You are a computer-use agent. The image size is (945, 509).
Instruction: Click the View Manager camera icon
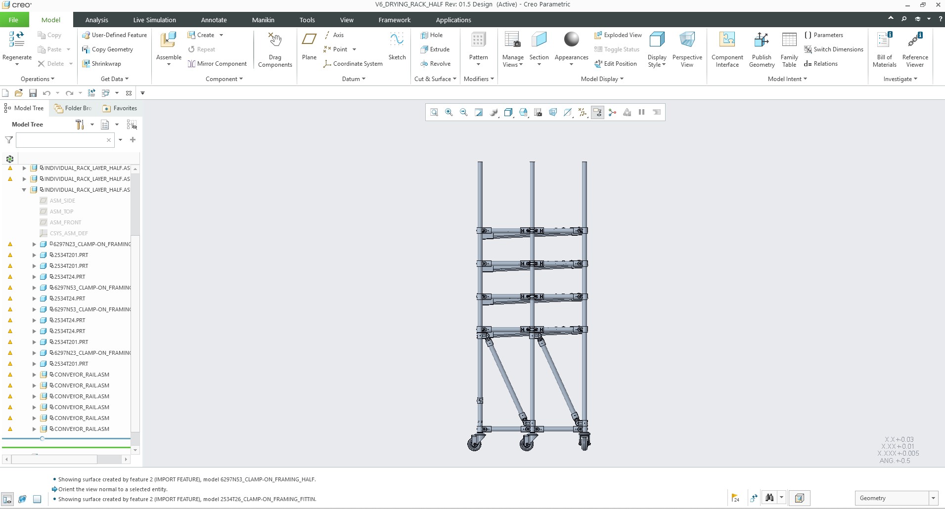pos(538,112)
